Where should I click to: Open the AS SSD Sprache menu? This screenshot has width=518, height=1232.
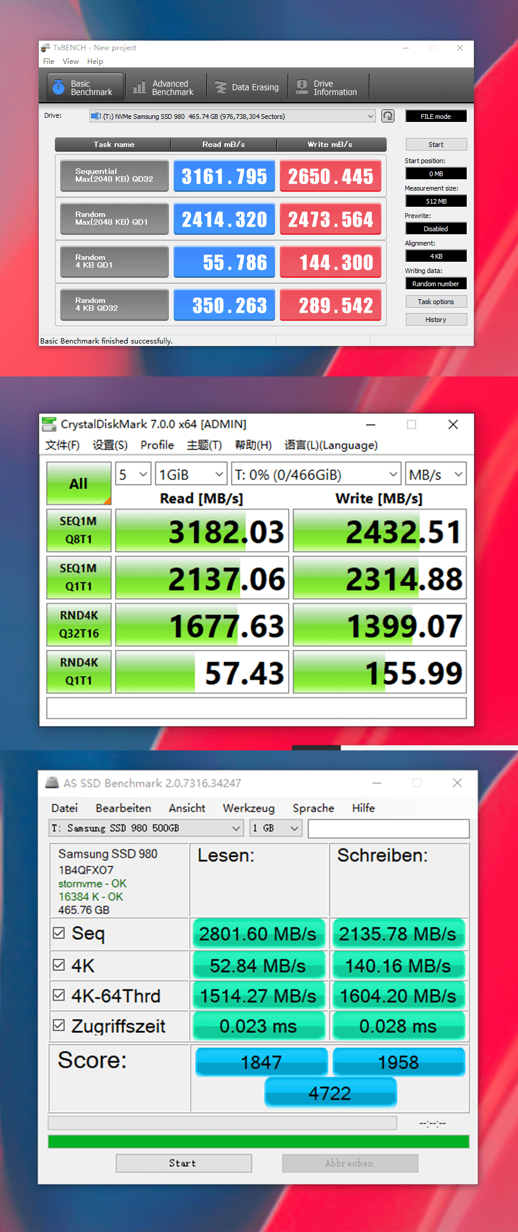(x=313, y=808)
